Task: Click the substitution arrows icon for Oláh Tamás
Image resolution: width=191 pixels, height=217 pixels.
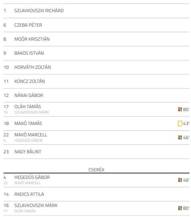Action: 180,109
